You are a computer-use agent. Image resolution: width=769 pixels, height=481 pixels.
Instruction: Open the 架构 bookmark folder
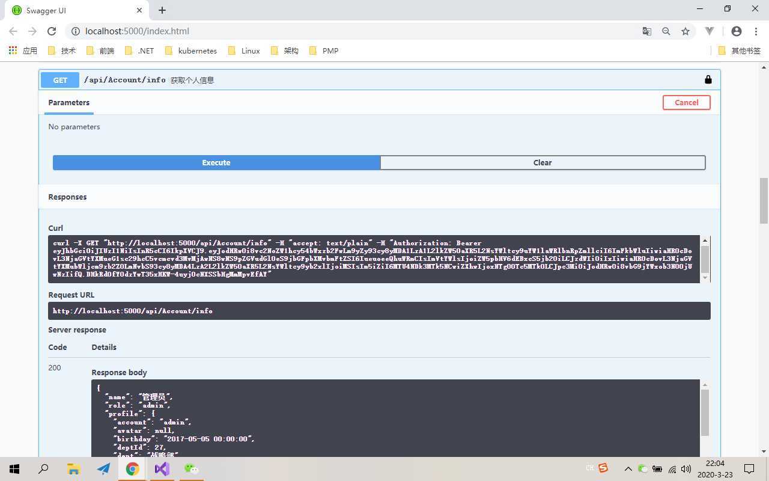pos(285,51)
